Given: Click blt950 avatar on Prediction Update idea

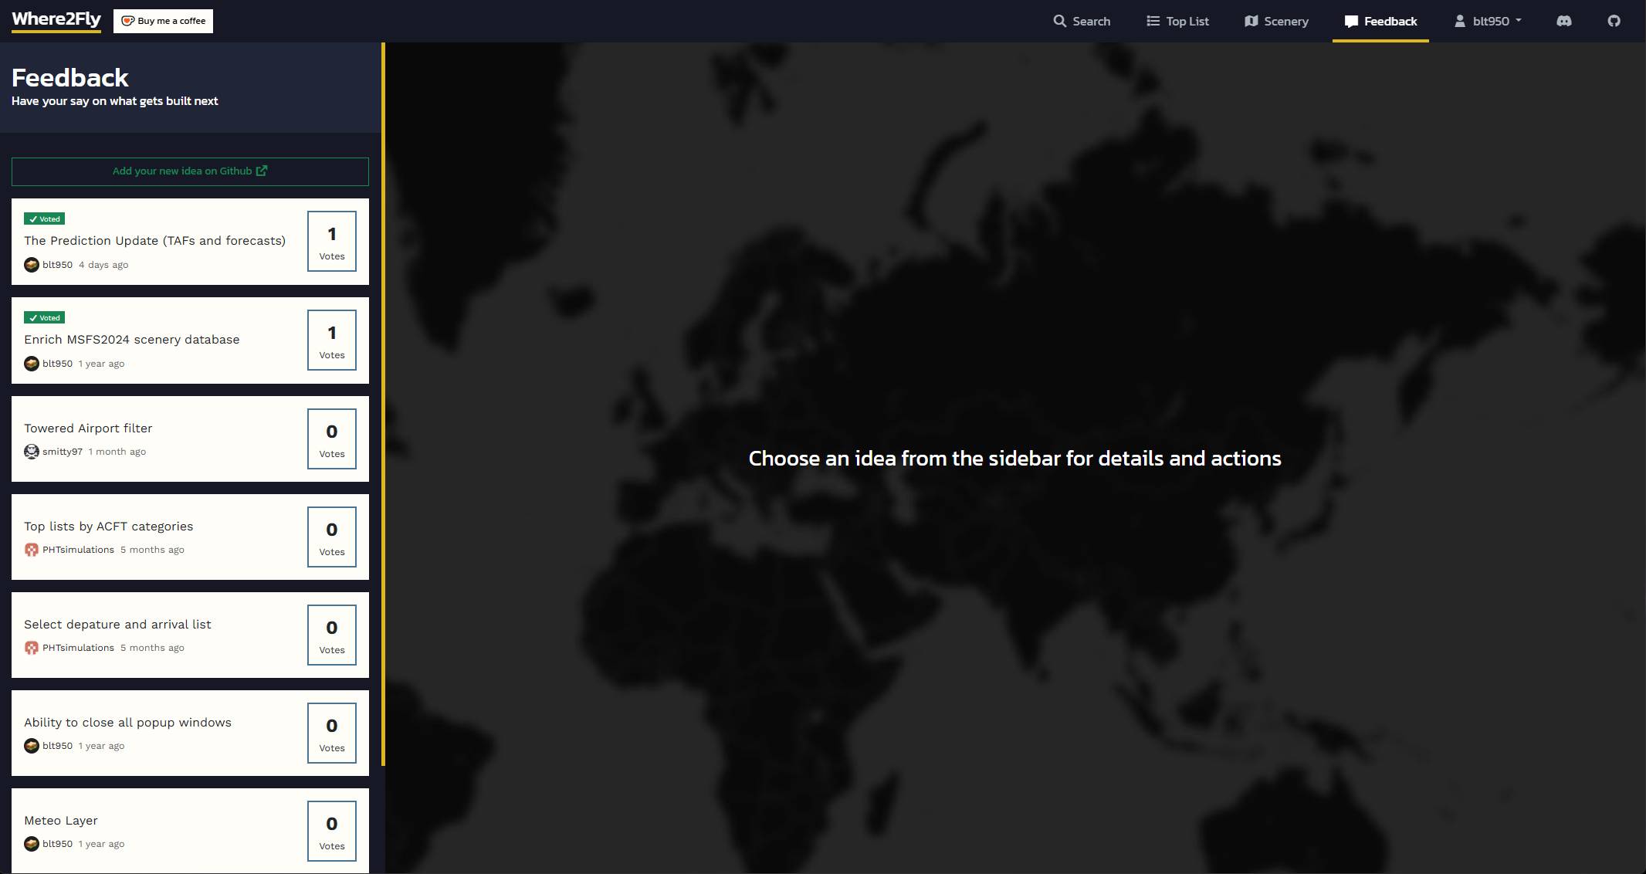Looking at the screenshot, I should pyautogui.click(x=31, y=265).
